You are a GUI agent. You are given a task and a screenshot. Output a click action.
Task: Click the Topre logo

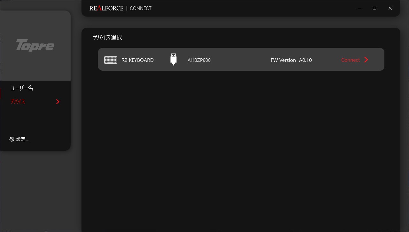click(35, 45)
